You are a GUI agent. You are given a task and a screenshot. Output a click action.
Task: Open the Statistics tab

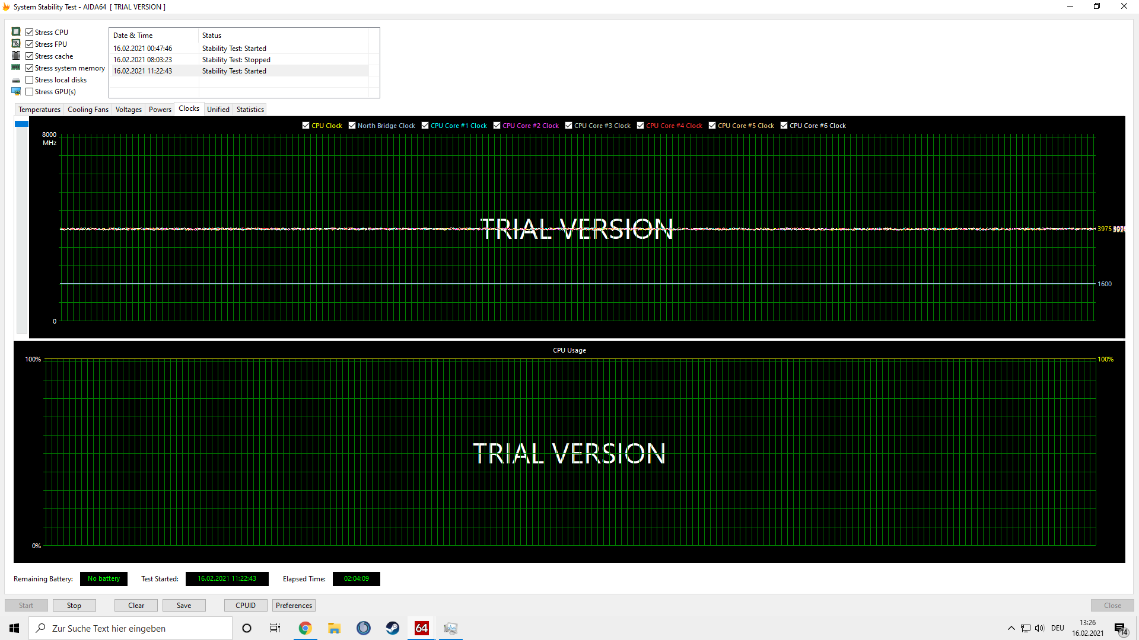(250, 110)
